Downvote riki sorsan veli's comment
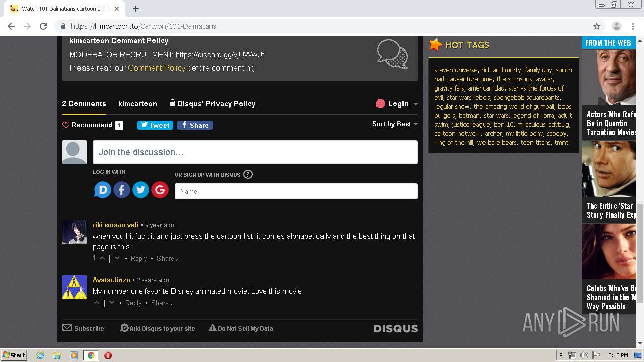Image resolution: width=644 pixels, height=362 pixels. pyautogui.click(x=117, y=258)
